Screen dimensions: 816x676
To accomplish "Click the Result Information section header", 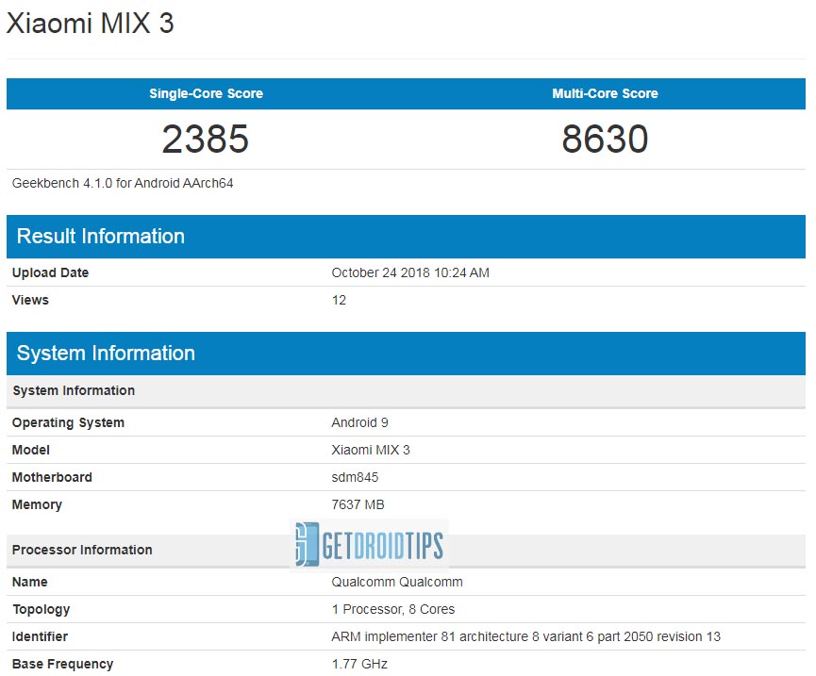I will 406,237.
